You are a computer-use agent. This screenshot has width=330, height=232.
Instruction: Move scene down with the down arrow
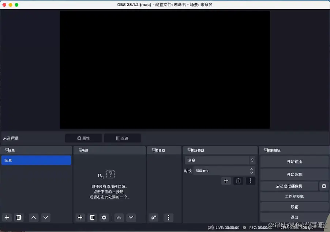pyautogui.click(x=46, y=217)
